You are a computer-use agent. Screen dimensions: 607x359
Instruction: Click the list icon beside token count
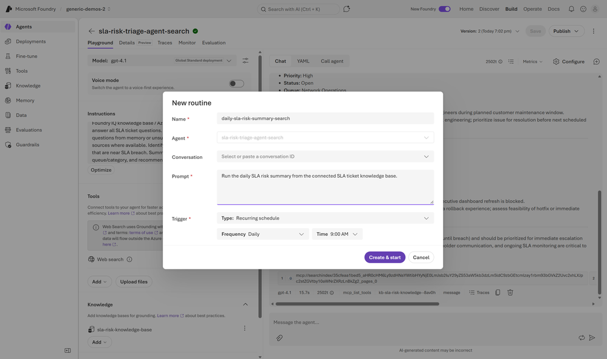point(511,61)
